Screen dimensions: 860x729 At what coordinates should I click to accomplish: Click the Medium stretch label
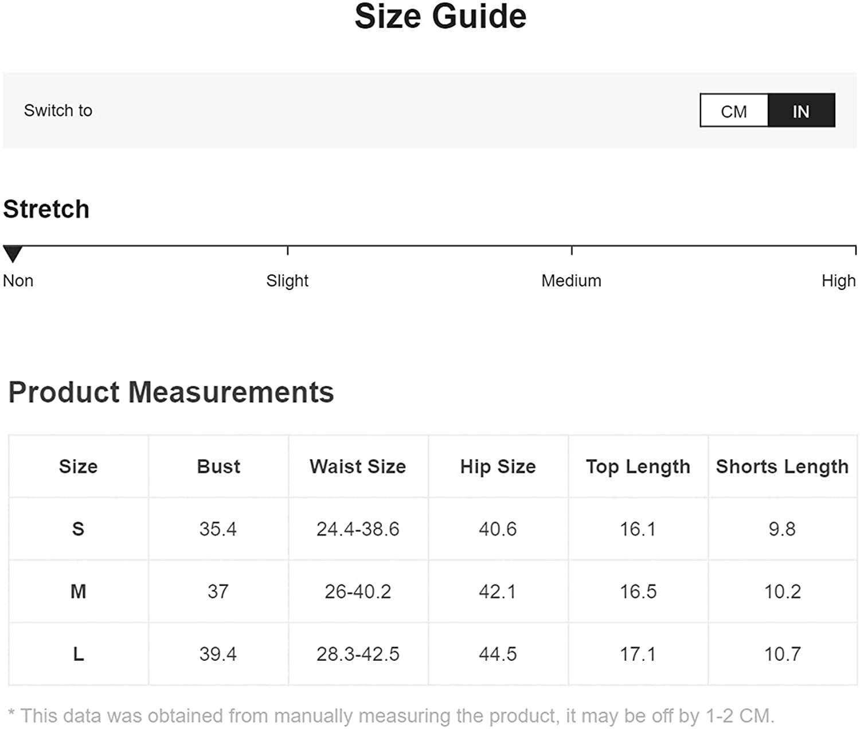571,281
